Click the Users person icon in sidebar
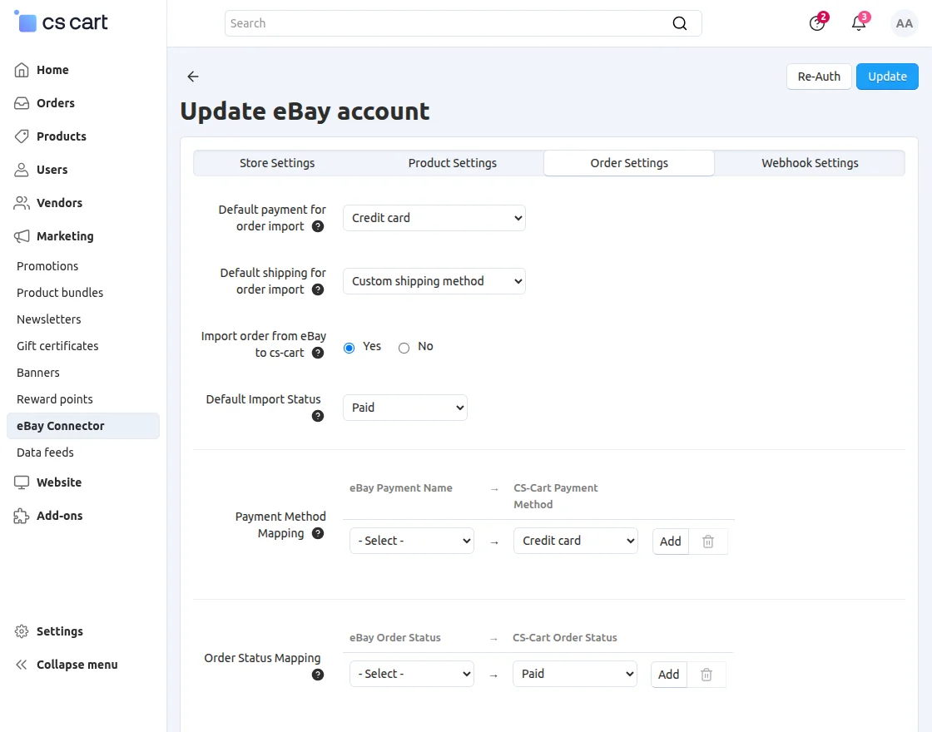The height and width of the screenshot is (732, 932). click(x=22, y=170)
